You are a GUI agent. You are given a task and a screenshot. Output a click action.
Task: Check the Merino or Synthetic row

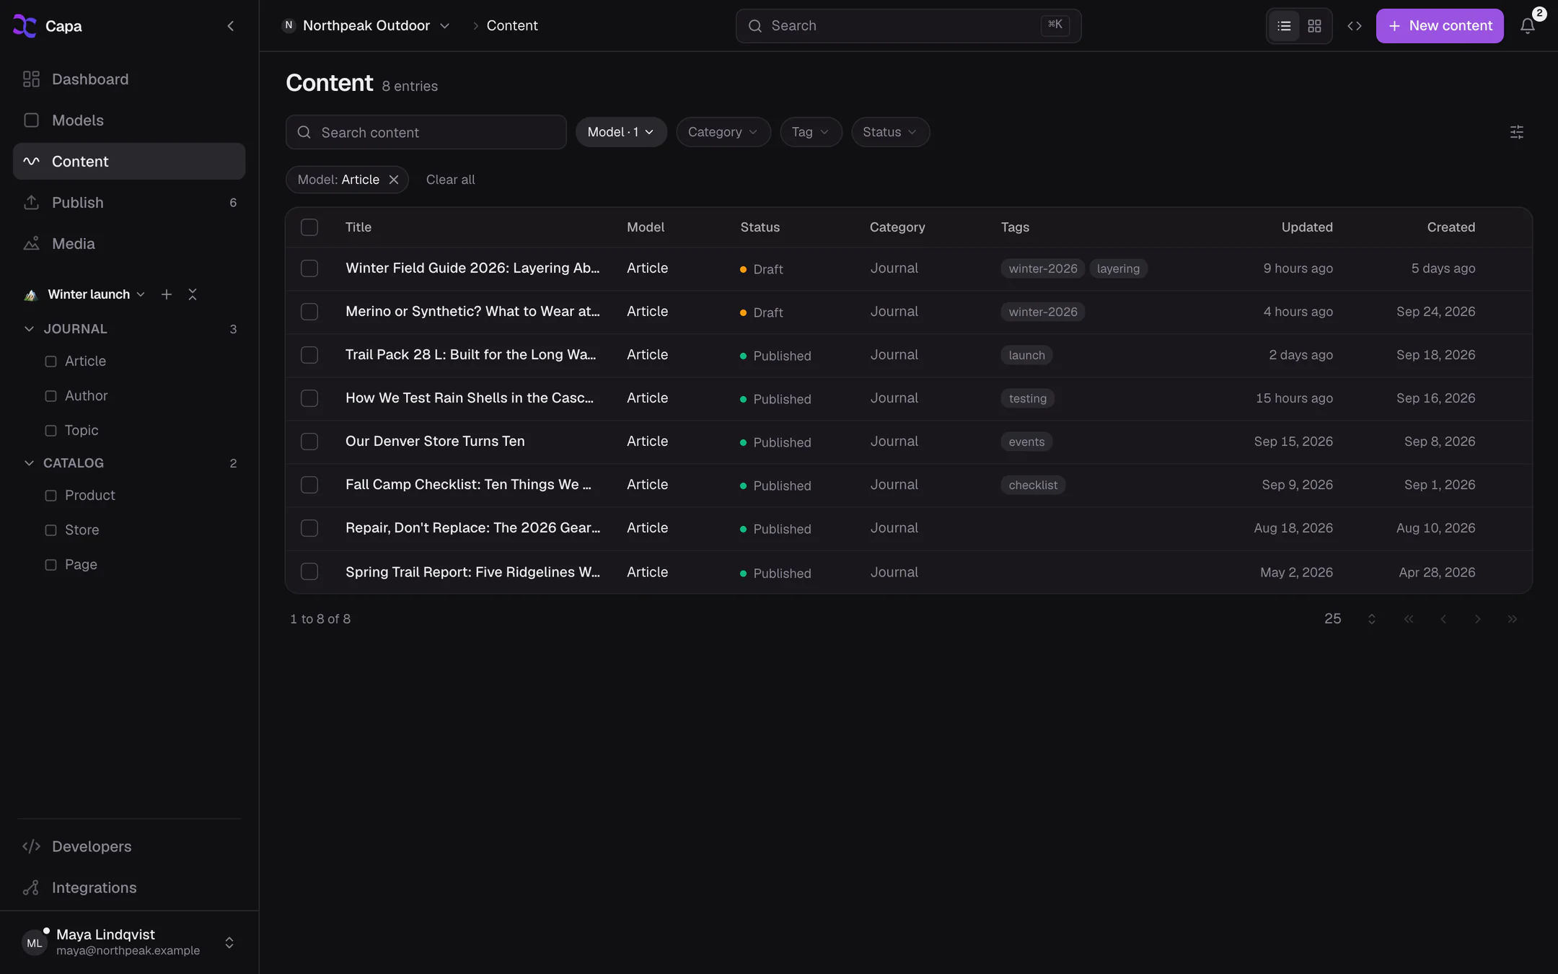[309, 312]
